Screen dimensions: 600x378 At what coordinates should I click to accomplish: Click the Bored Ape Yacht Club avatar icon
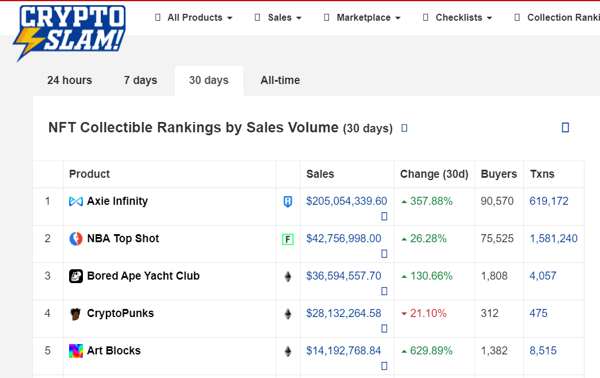tap(76, 276)
